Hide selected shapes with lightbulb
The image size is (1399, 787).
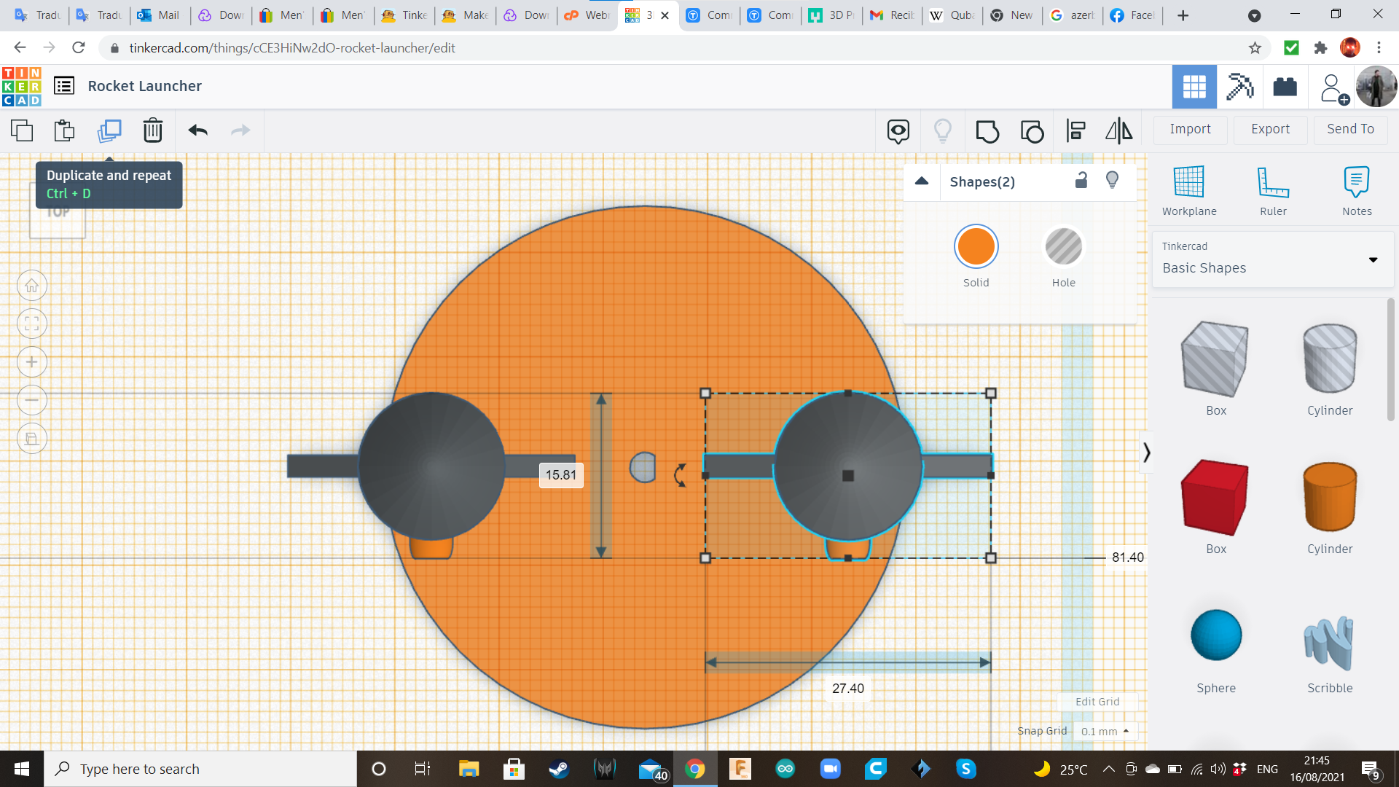pos(1112,181)
